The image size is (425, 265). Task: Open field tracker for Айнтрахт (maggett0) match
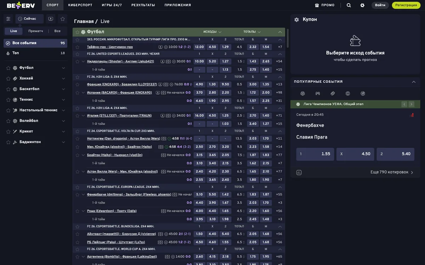coord(160,234)
